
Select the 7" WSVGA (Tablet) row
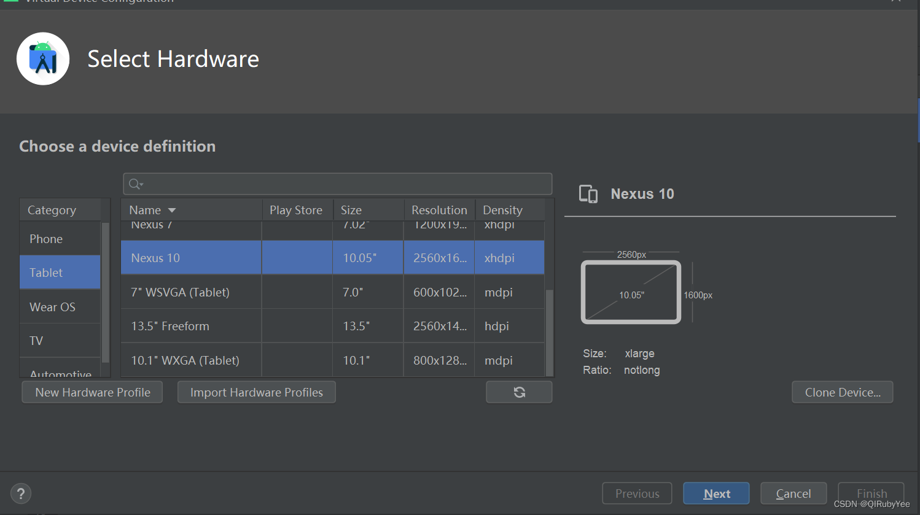(332, 292)
